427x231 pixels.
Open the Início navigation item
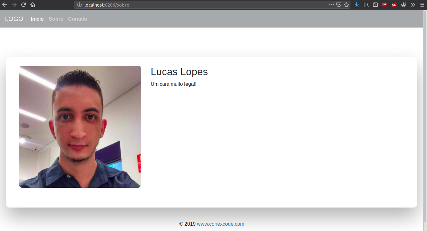click(x=37, y=19)
